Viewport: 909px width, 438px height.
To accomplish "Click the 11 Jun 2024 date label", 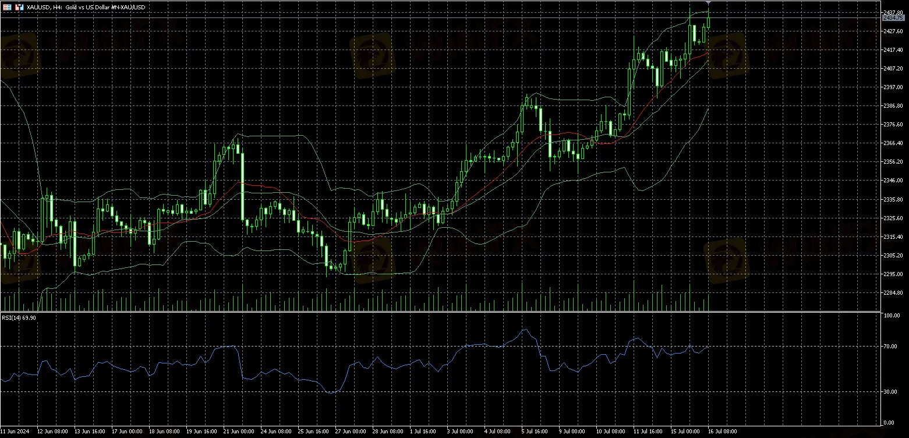I will [16, 432].
